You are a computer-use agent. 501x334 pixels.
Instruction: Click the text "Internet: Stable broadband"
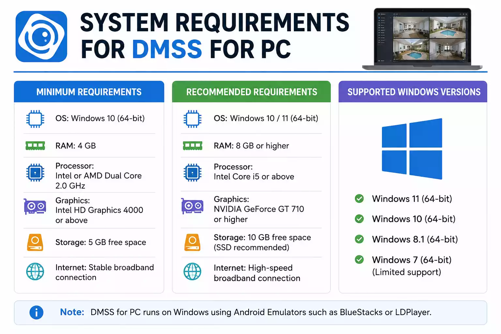click(105, 267)
